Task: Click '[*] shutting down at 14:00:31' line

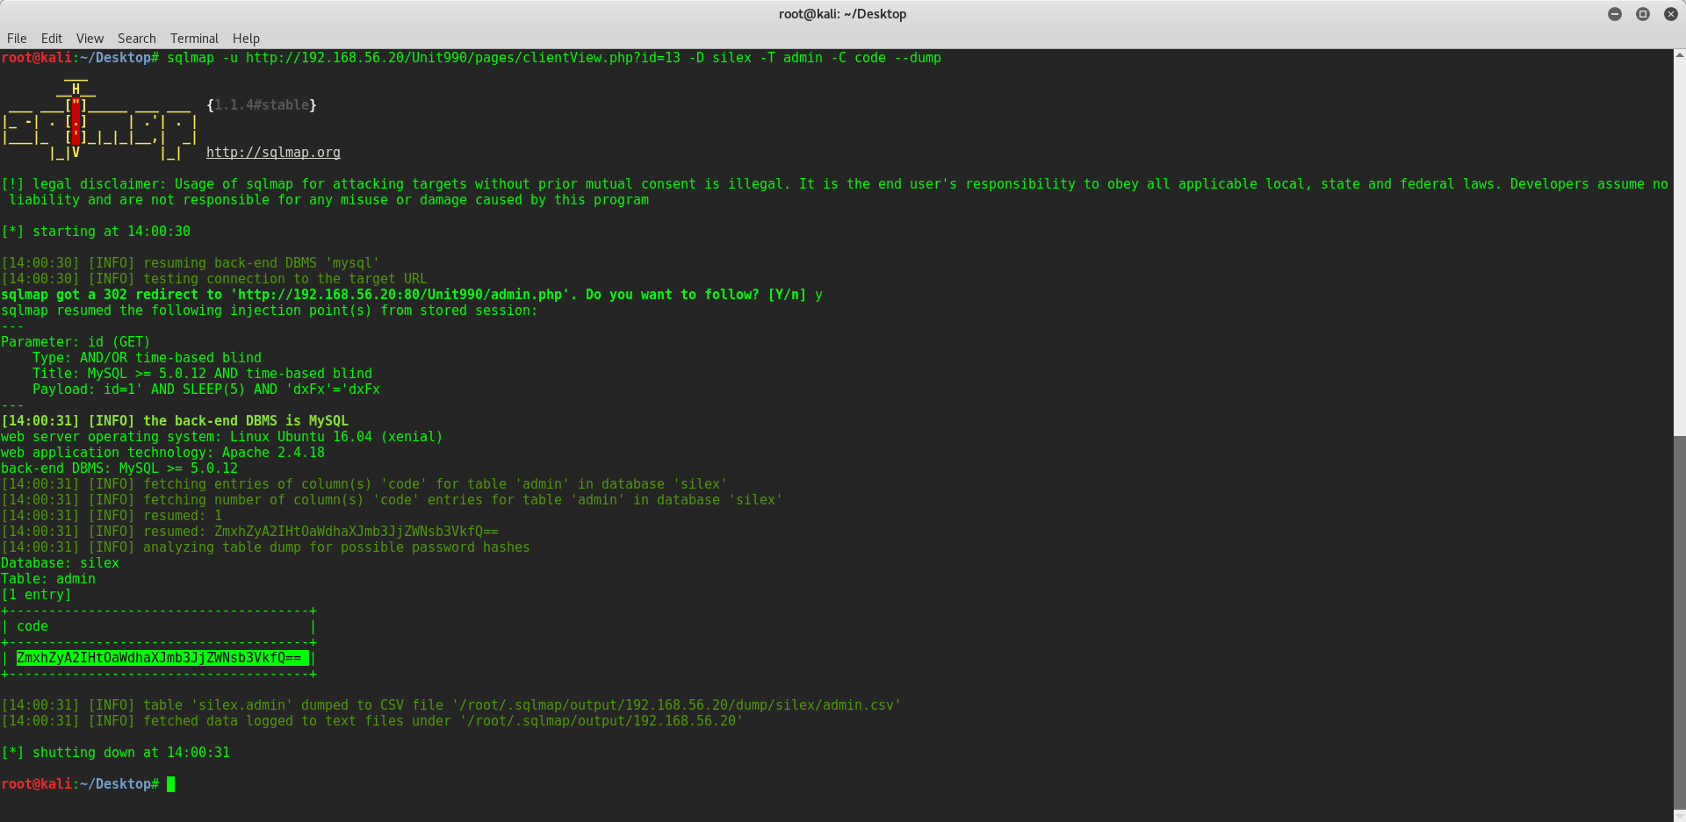Action: pos(116,753)
